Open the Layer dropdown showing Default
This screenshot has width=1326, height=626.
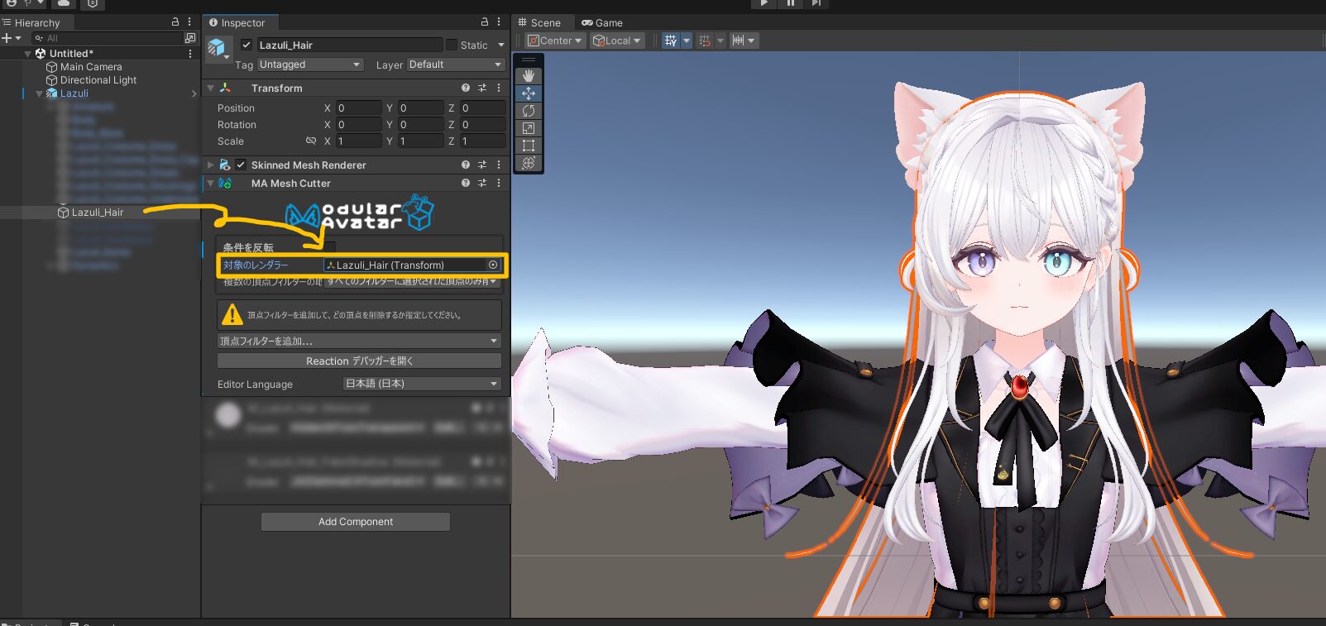pos(456,65)
